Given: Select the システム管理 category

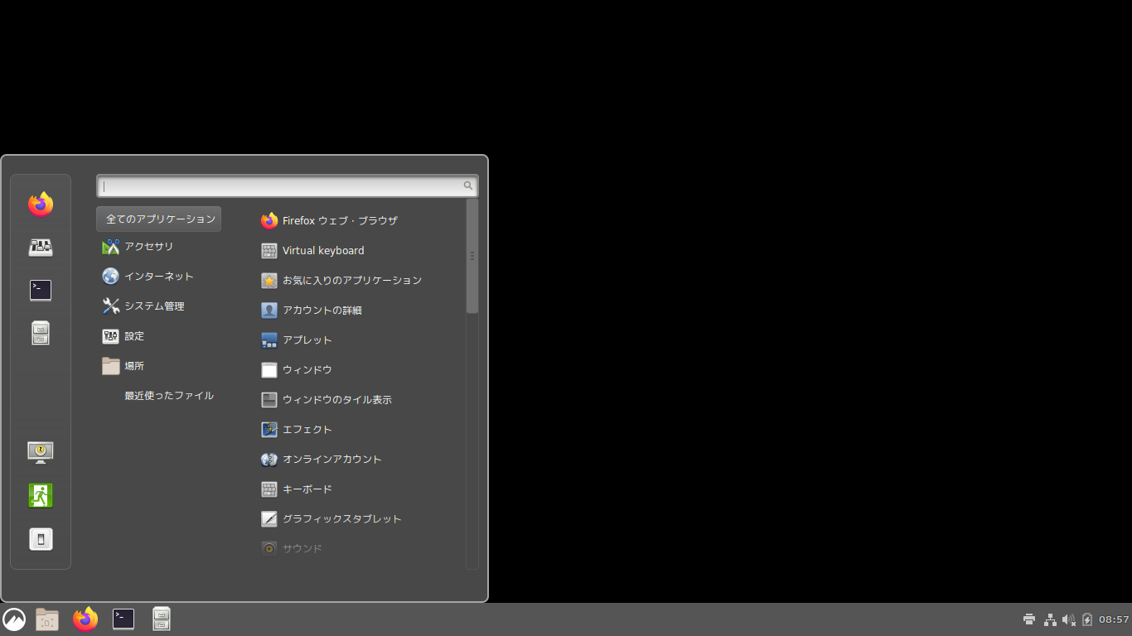Looking at the screenshot, I should pos(159,306).
